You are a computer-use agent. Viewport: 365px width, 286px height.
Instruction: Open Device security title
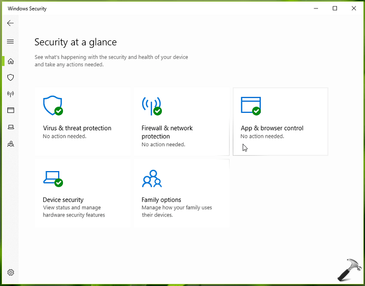63,200
